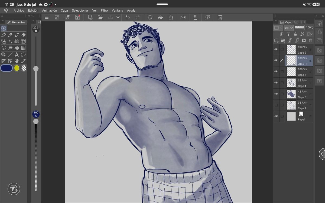The width and height of the screenshot is (325, 203).
Task: Select the Gradient tool
Action: pyautogui.click(x=23, y=48)
